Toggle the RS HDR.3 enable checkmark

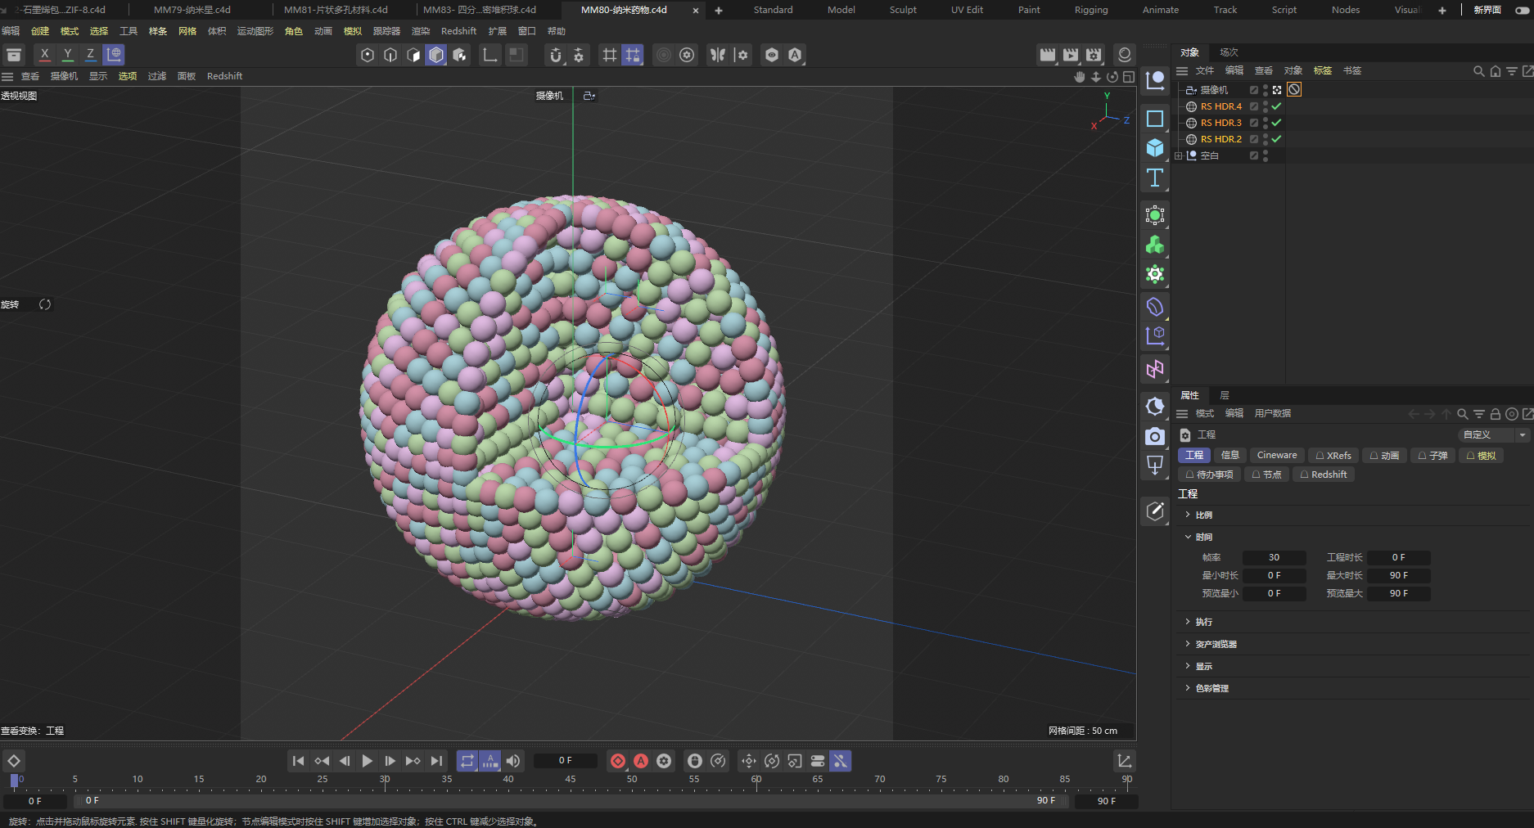click(x=1276, y=123)
